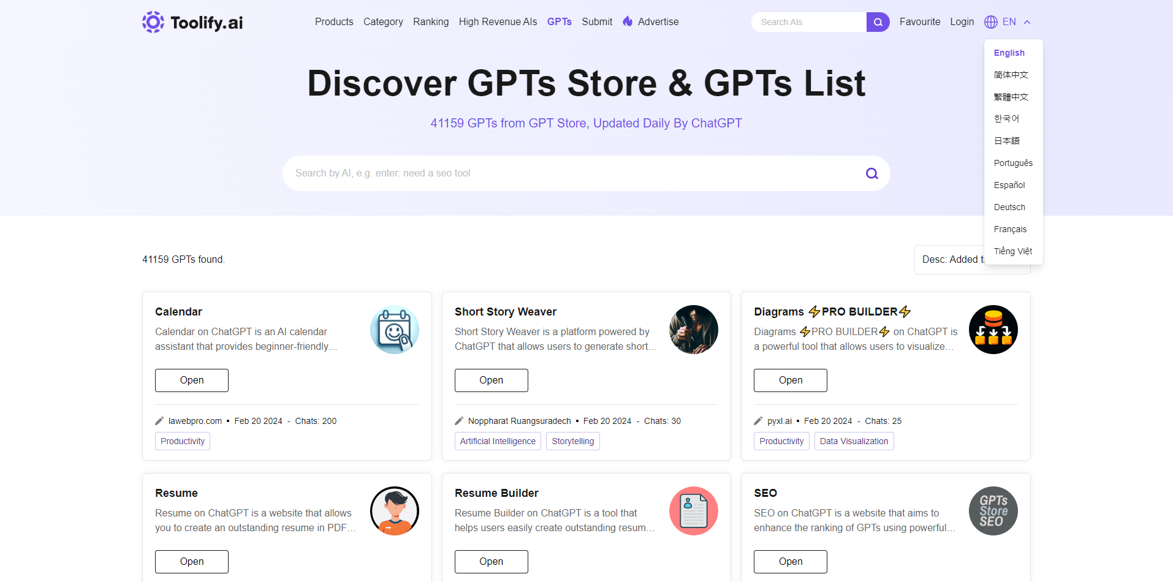Viewport: 1173px width, 582px height.
Task: Click Open button on Resume Builder card
Action: click(492, 562)
